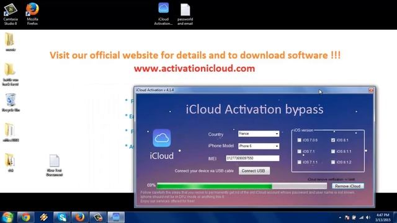
Task: Open Camtasia recorder taskbar icon
Action: click(x=98, y=217)
